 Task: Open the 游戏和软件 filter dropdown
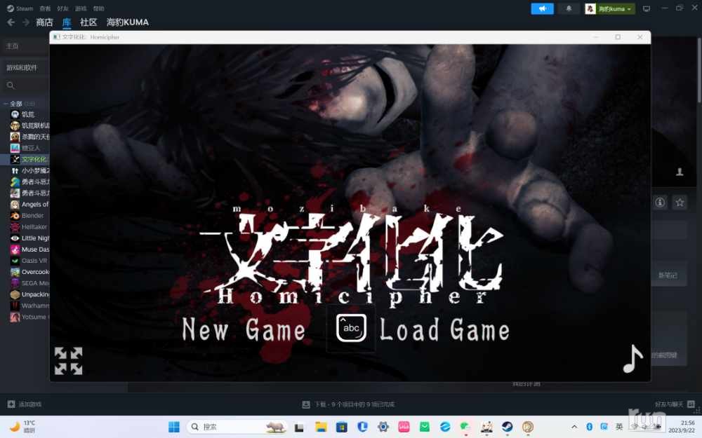pos(22,67)
